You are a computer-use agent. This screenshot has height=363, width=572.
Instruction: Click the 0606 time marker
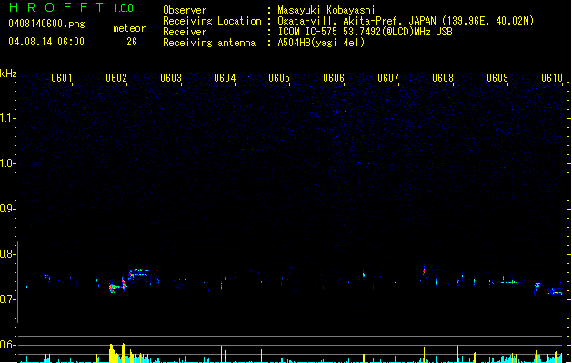tap(334, 78)
